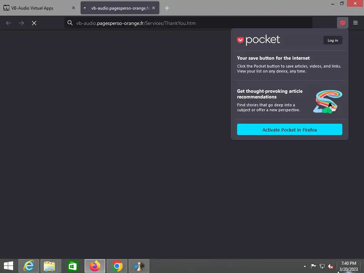The width and height of the screenshot is (364, 273).
Task: Stop loading the page
Action: pyautogui.click(x=34, y=23)
